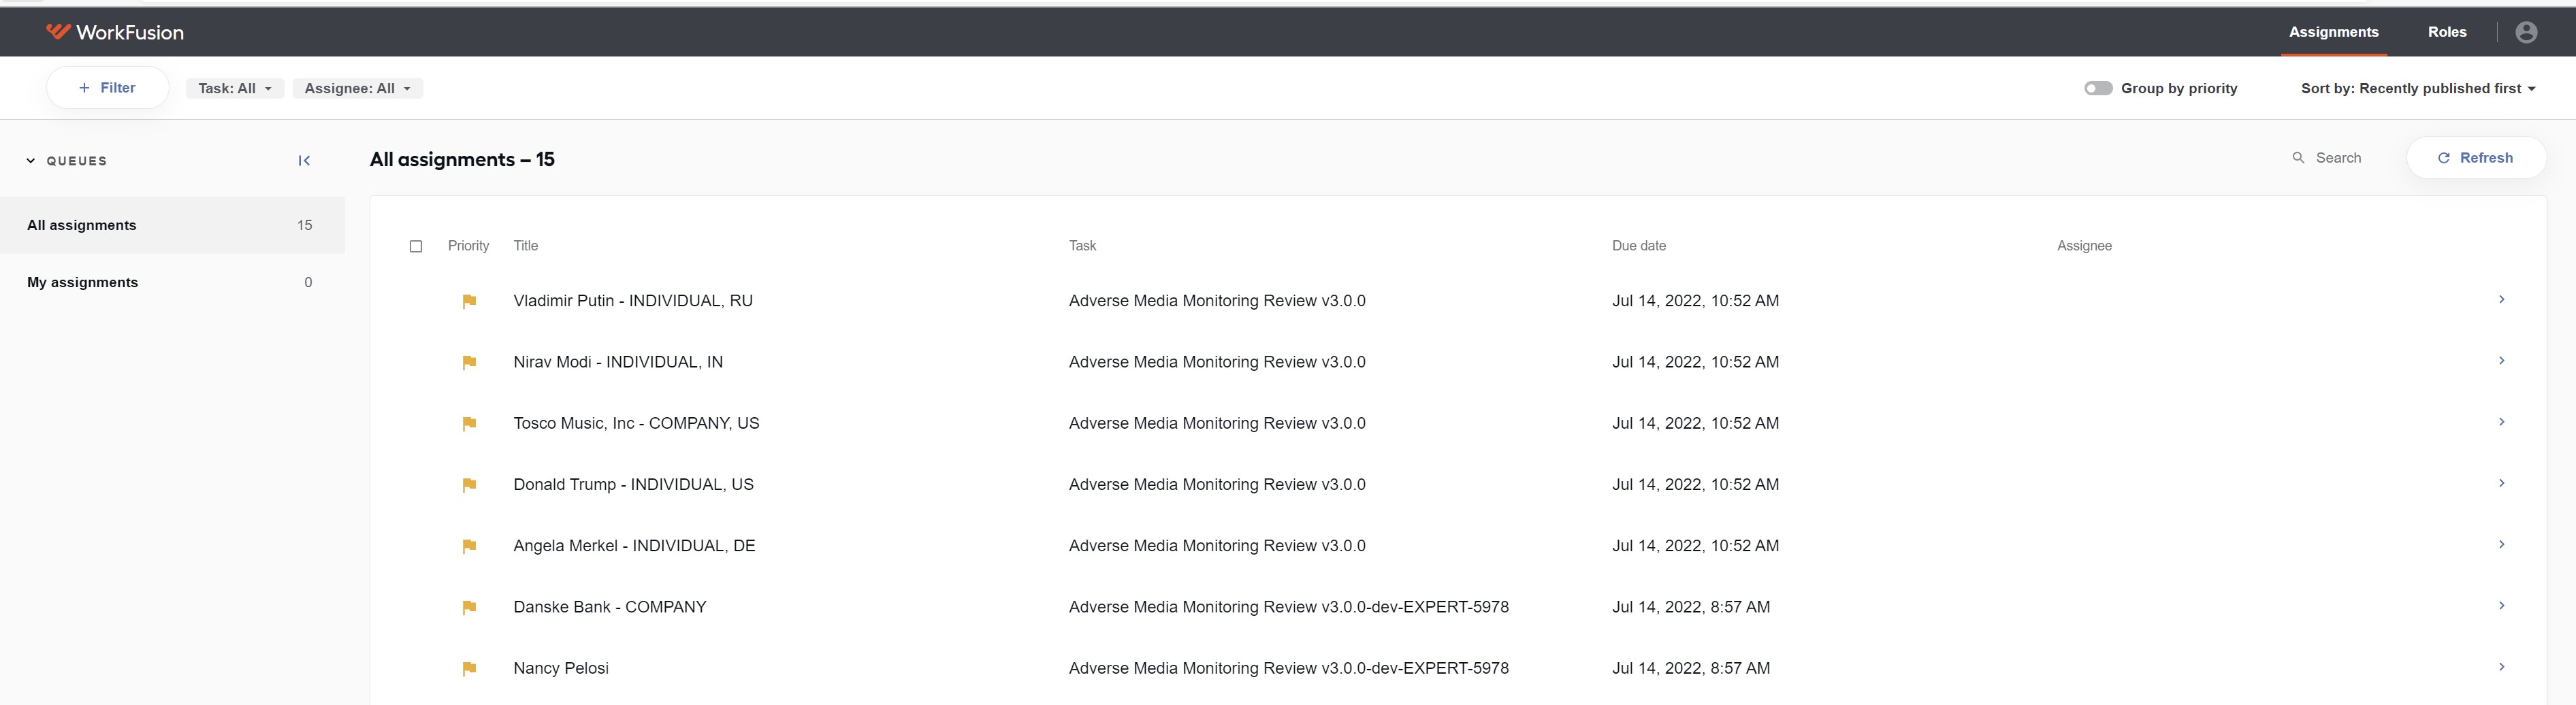
Task: Click priority flag for Tosco Music, Inc
Action: (x=469, y=423)
